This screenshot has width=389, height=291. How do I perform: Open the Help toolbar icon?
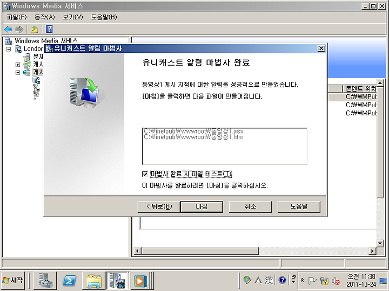[49, 29]
